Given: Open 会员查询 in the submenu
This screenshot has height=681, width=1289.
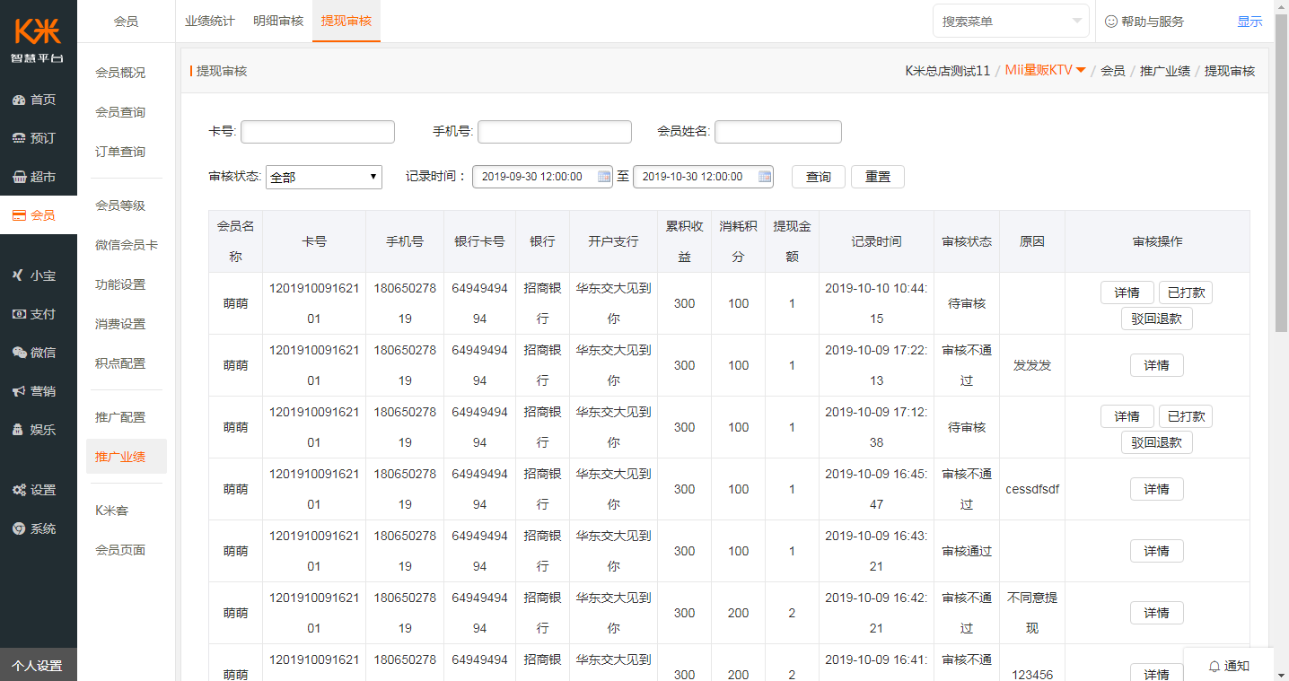Looking at the screenshot, I should click(120, 112).
